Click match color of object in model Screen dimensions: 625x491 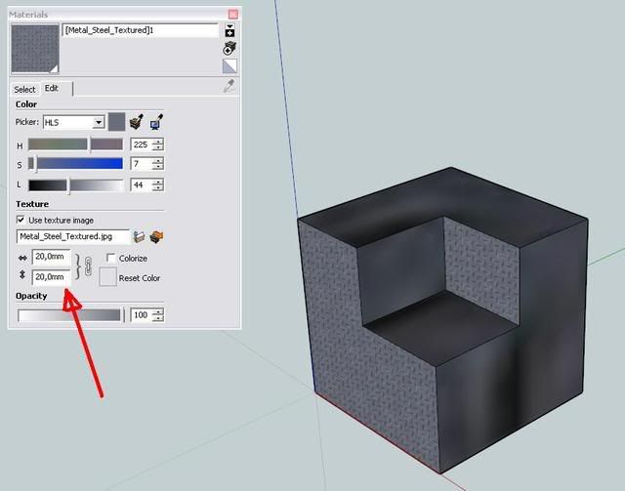click(137, 122)
